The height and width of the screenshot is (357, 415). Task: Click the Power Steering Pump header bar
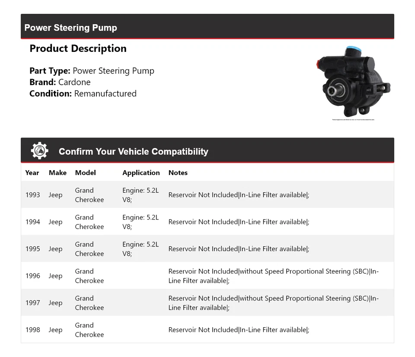(207, 28)
